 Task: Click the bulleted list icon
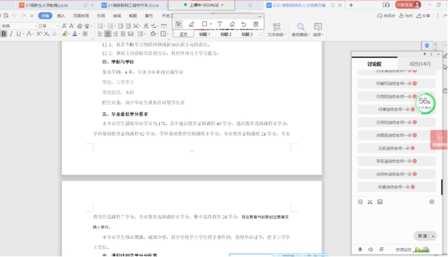coord(100,26)
